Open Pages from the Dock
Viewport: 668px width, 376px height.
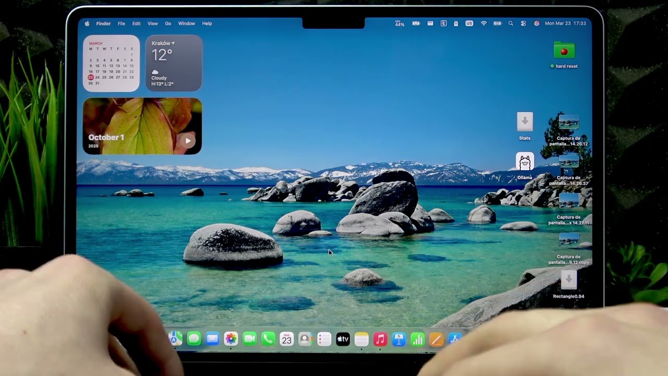(x=436, y=339)
